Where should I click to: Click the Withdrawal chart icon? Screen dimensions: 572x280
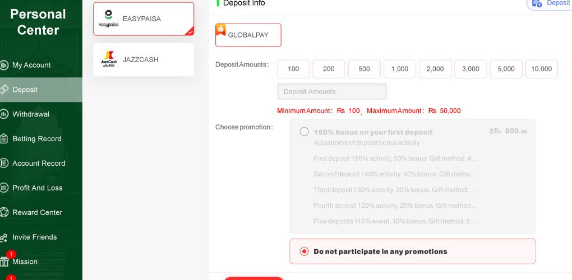[x=4, y=114]
